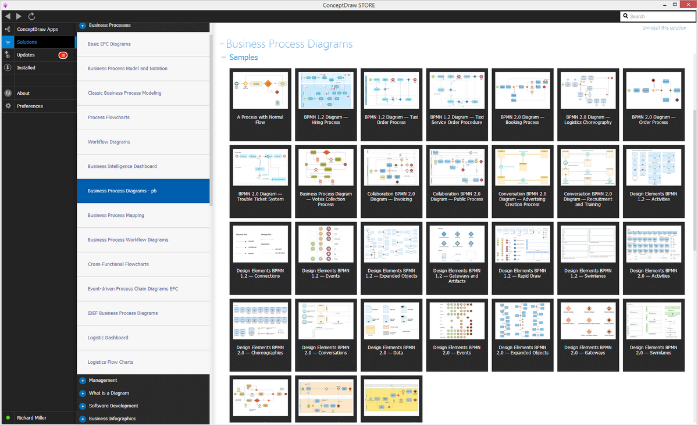Open Conversation BPMN 2.0 Recruitment and Training
This screenshot has height=426, width=698.
(587, 181)
